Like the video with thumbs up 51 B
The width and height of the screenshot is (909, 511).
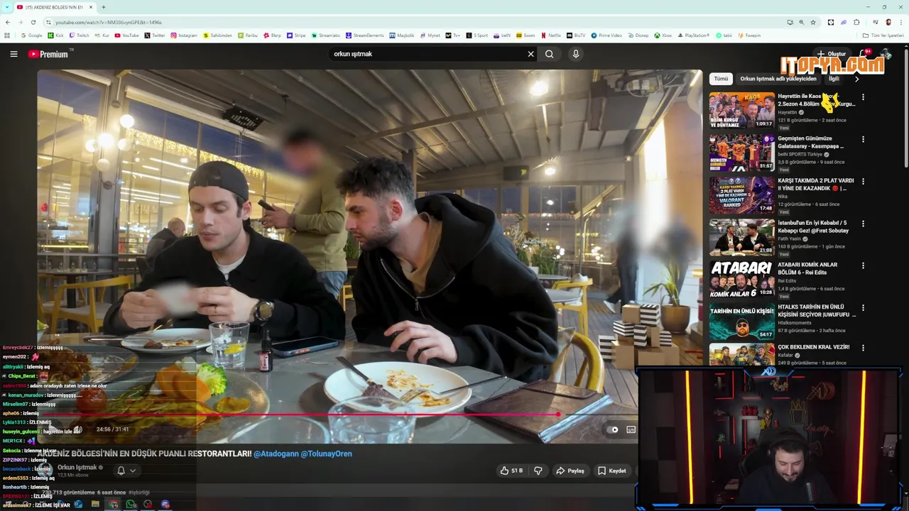pos(511,471)
